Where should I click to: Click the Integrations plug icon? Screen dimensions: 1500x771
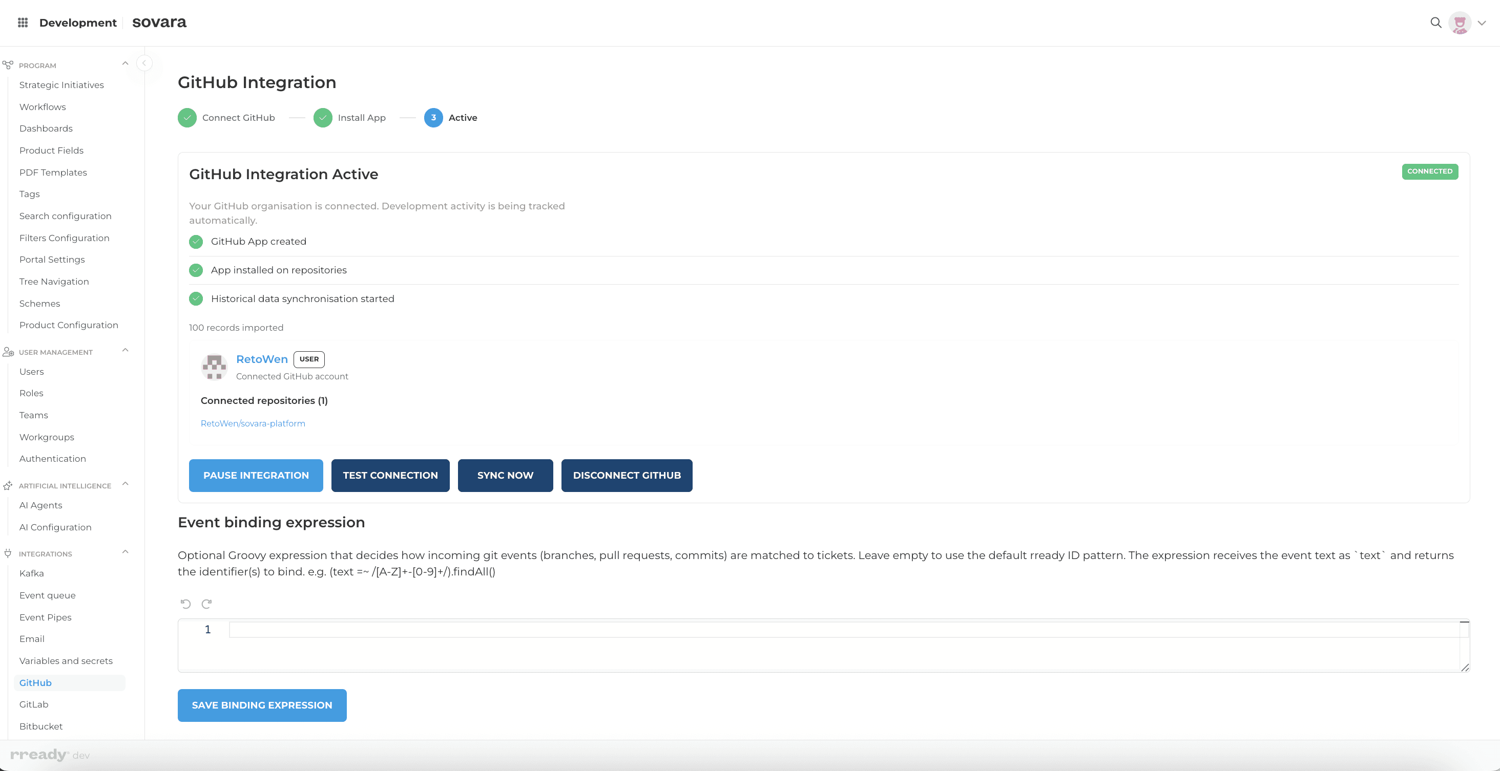pos(8,553)
